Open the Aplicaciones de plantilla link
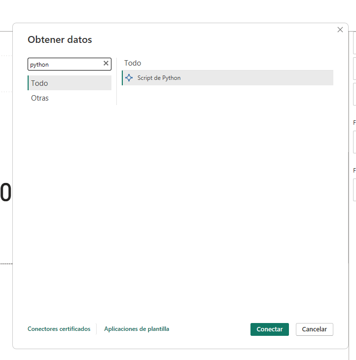The image size is (356, 360). [137, 329]
